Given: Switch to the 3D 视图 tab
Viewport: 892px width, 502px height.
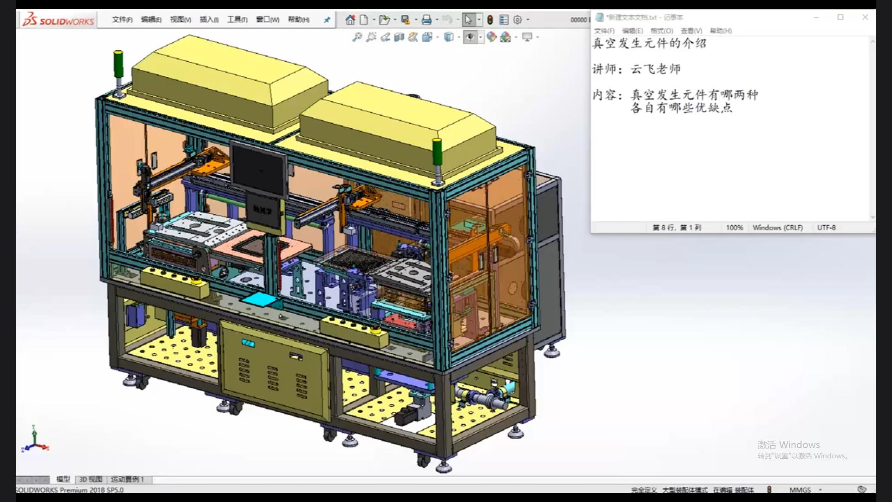Looking at the screenshot, I should (91, 479).
